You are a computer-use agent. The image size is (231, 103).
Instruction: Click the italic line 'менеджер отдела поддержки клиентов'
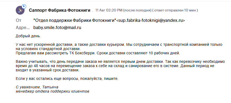click(53, 92)
